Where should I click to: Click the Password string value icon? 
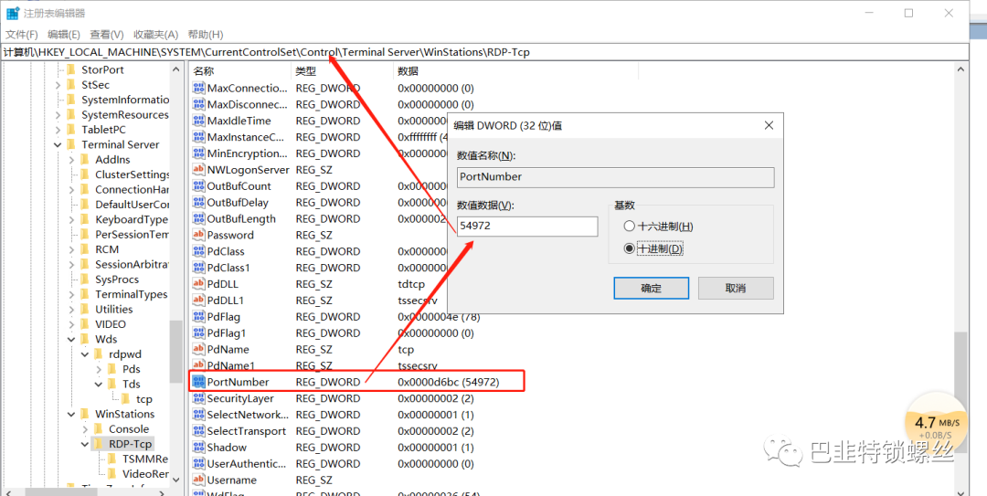click(x=199, y=235)
